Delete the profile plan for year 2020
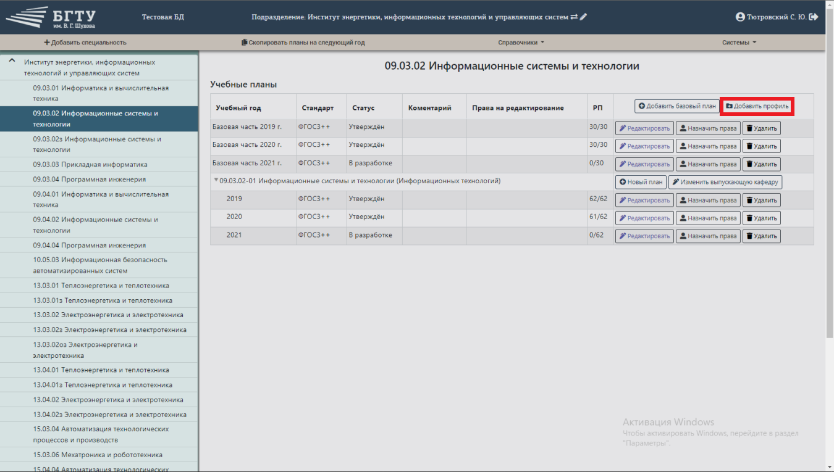The height and width of the screenshot is (472, 834). (x=761, y=218)
